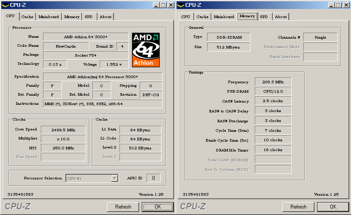The width and height of the screenshot is (351, 215).
Task: Open Mainboard tab in the processor info window
Action: pos(49,17)
